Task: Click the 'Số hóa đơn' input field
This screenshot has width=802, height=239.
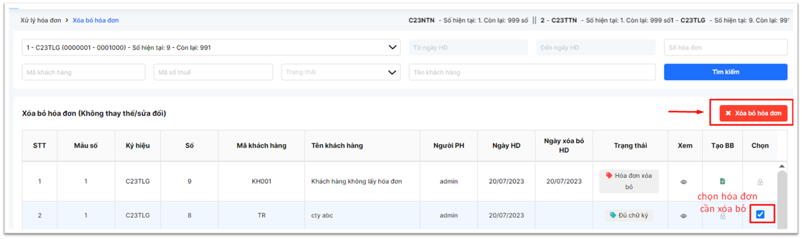Action: coord(725,48)
